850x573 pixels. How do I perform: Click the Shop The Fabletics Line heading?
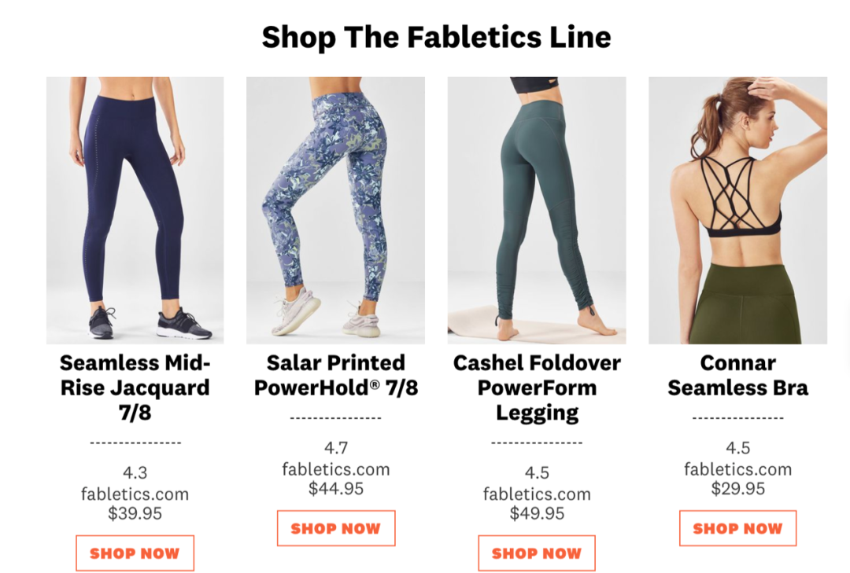[436, 37]
